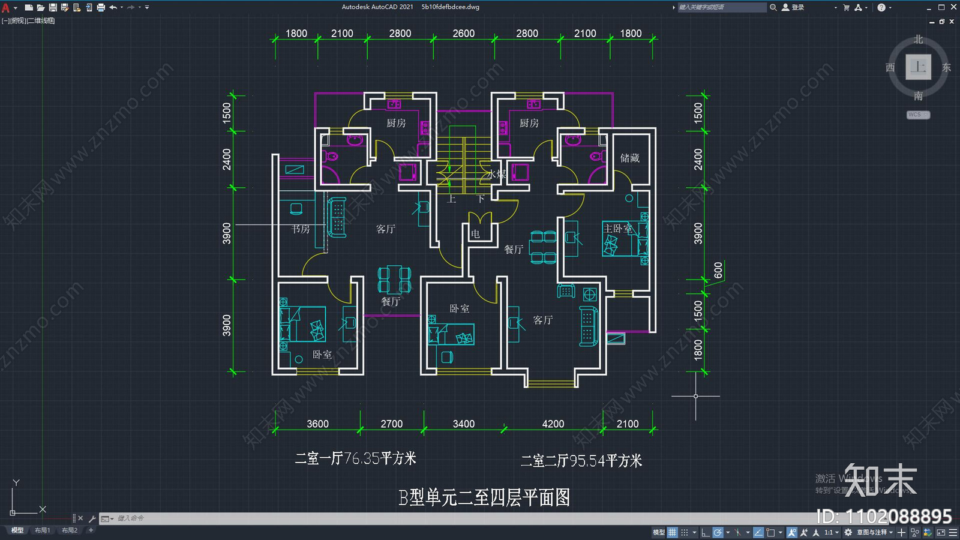Screen dimensions: 960x540
Task: Select west 西 on the ViewCube
Action: 890,67
